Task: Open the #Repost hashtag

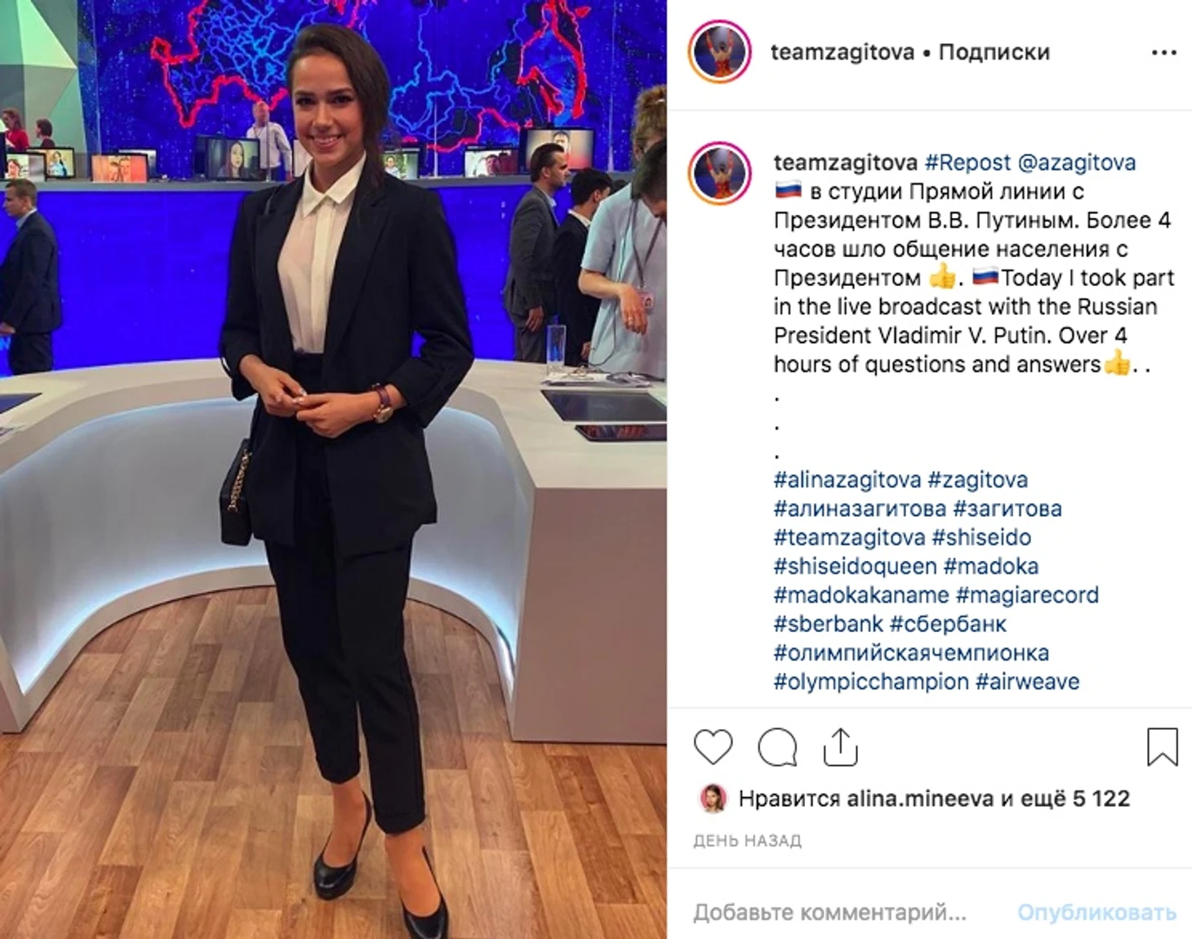Action: 967,162
